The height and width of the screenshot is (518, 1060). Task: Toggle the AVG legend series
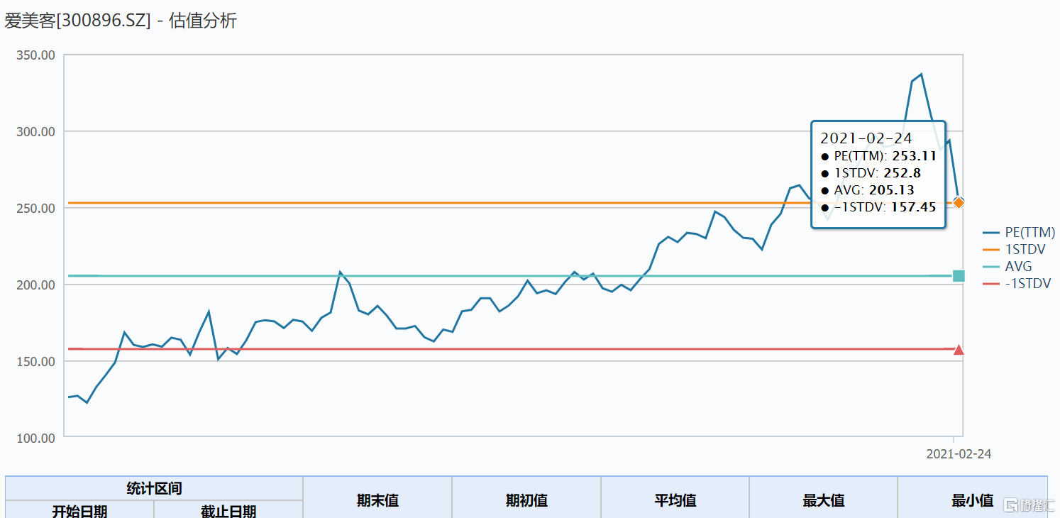(1007, 267)
